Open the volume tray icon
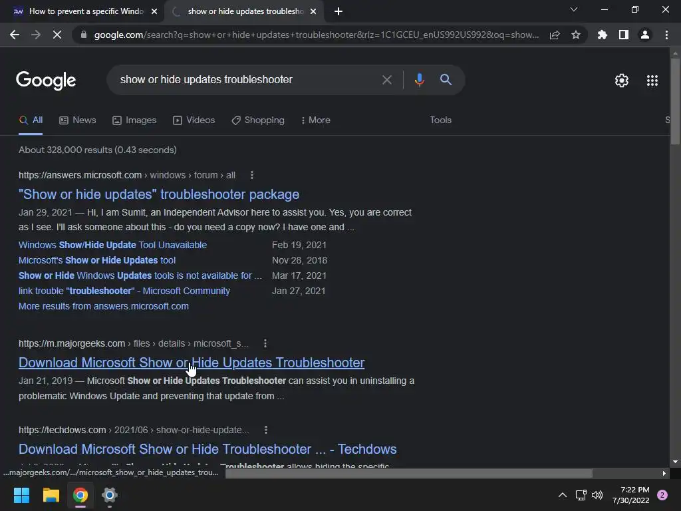Screen dimensions: 681x511 pos(597,495)
